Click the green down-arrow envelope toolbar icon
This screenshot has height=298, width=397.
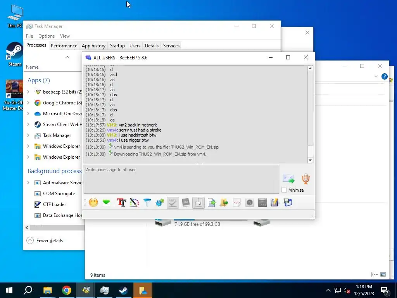106,202
